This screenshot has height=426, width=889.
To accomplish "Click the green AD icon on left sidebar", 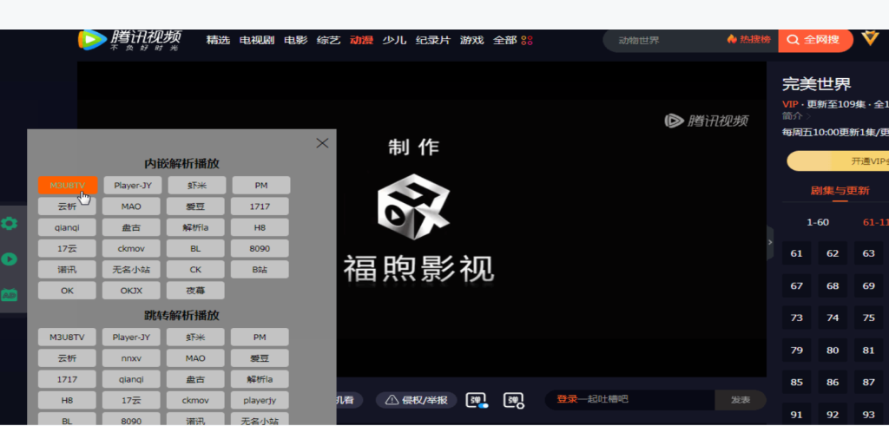I will 9,295.
